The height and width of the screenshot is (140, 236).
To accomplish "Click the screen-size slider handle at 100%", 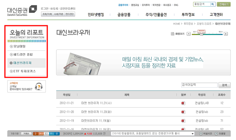I will tap(201, 34).
